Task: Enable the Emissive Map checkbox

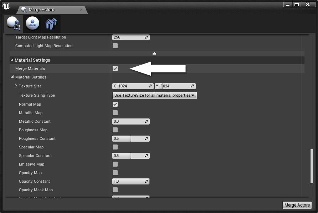Action: [x=115, y=164]
